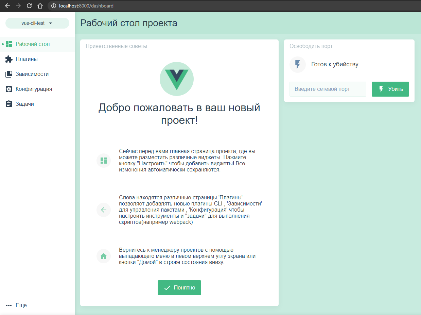Click the lightning bolt icon beside Готов к убийству

point(298,65)
